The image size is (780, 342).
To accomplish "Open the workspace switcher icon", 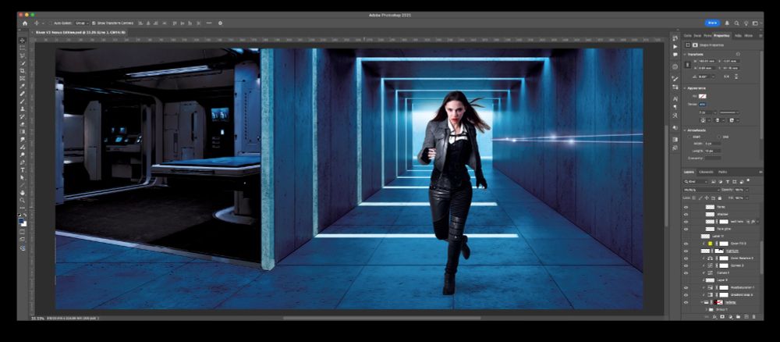I will tap(756, 23).
